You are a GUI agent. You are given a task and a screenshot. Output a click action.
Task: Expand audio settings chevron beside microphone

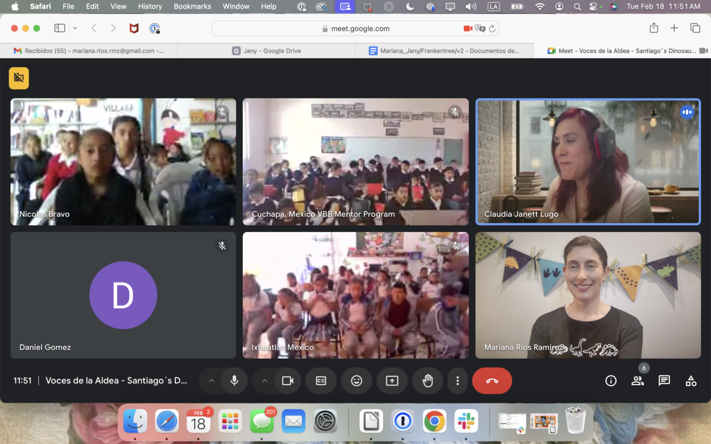coord(211,381)
